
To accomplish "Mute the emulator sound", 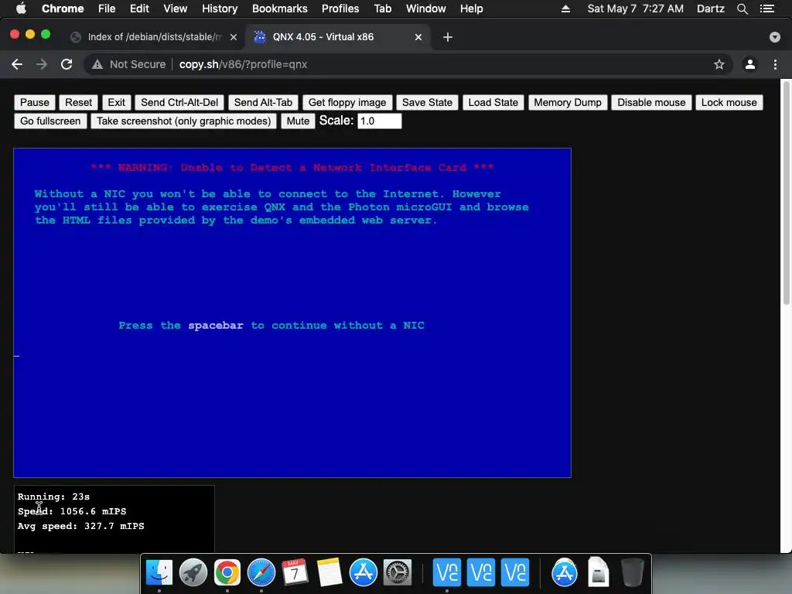I will (x=298, y=121).
